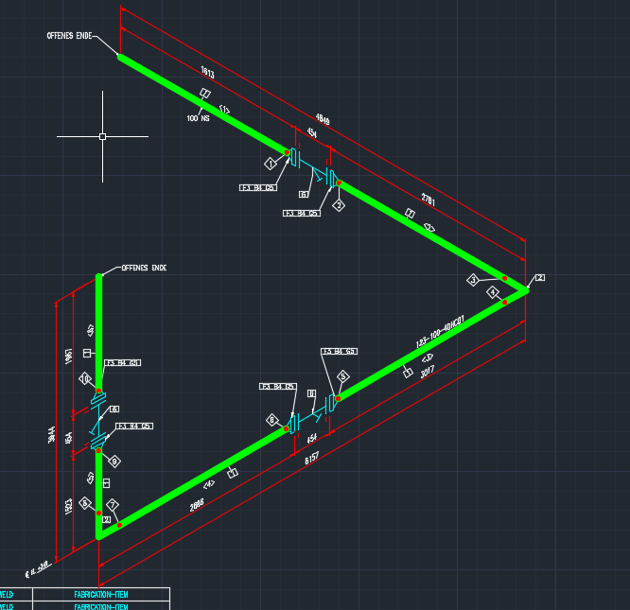Select the 4849 dimension text
This screenshot has height=610, width=630.
323,119
